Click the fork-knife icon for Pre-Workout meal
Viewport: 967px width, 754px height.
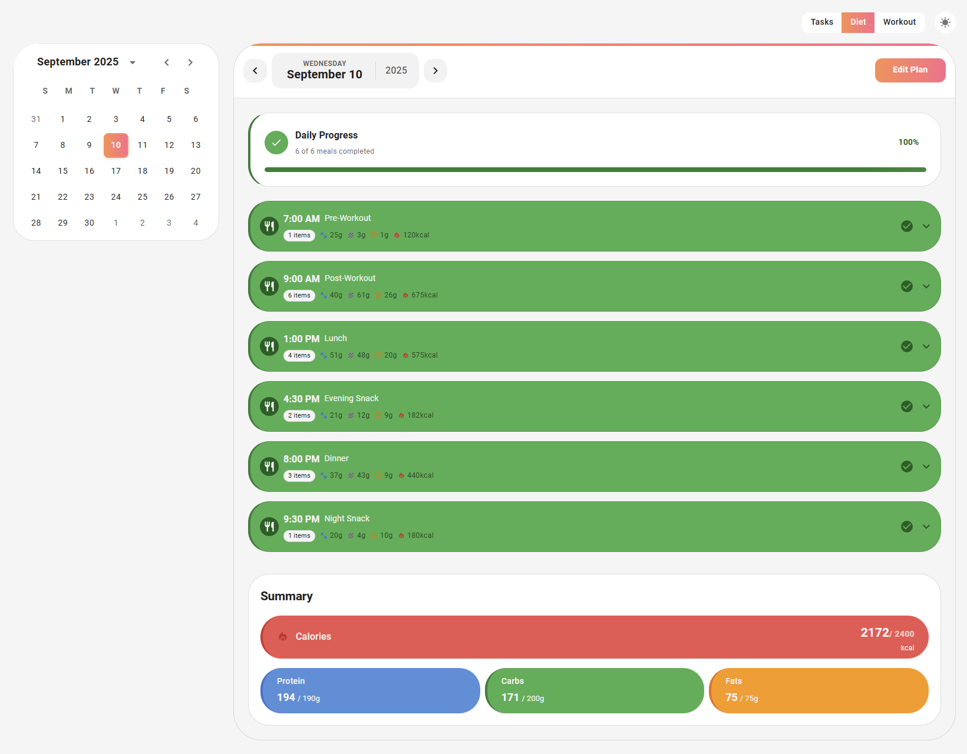coord(269,226)
